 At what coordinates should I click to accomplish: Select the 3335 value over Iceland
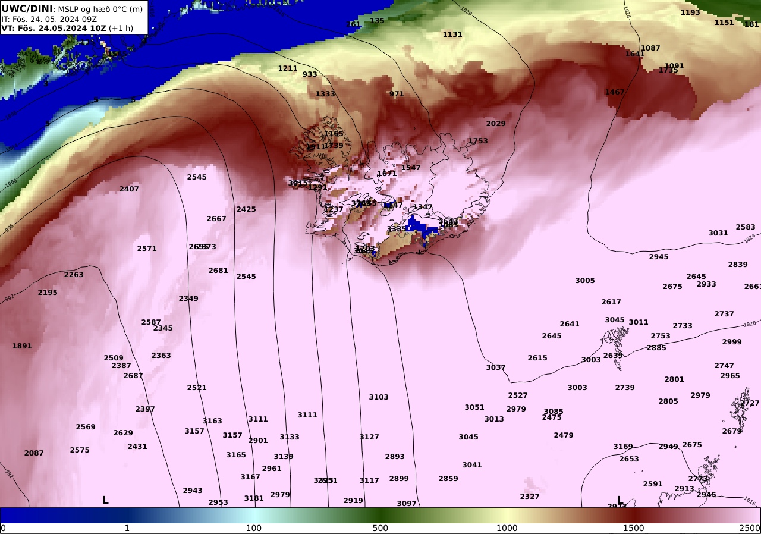397,229
